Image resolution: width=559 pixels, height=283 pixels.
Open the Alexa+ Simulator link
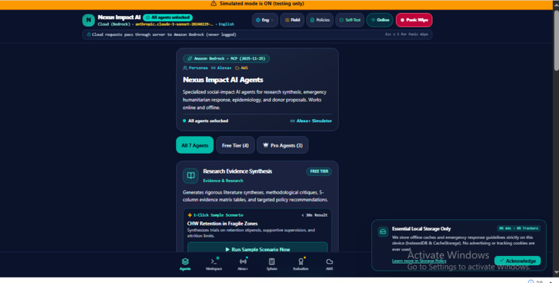point(311,121)
